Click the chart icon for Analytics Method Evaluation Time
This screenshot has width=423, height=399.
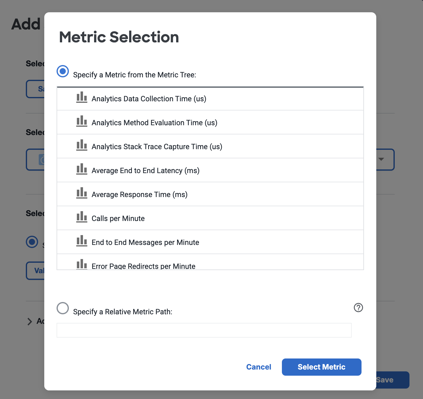pos(82,121)
